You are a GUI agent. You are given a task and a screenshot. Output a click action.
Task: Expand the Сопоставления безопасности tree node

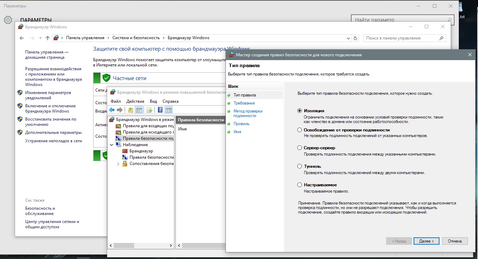[x=118, y=164]
